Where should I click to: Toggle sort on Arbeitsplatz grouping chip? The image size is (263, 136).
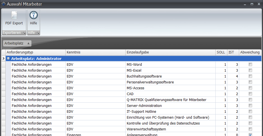coord(17,43)
